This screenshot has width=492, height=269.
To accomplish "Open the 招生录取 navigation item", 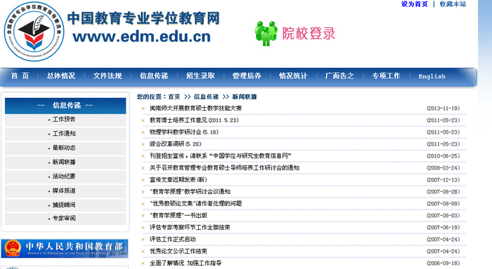I will coord(200,76).
